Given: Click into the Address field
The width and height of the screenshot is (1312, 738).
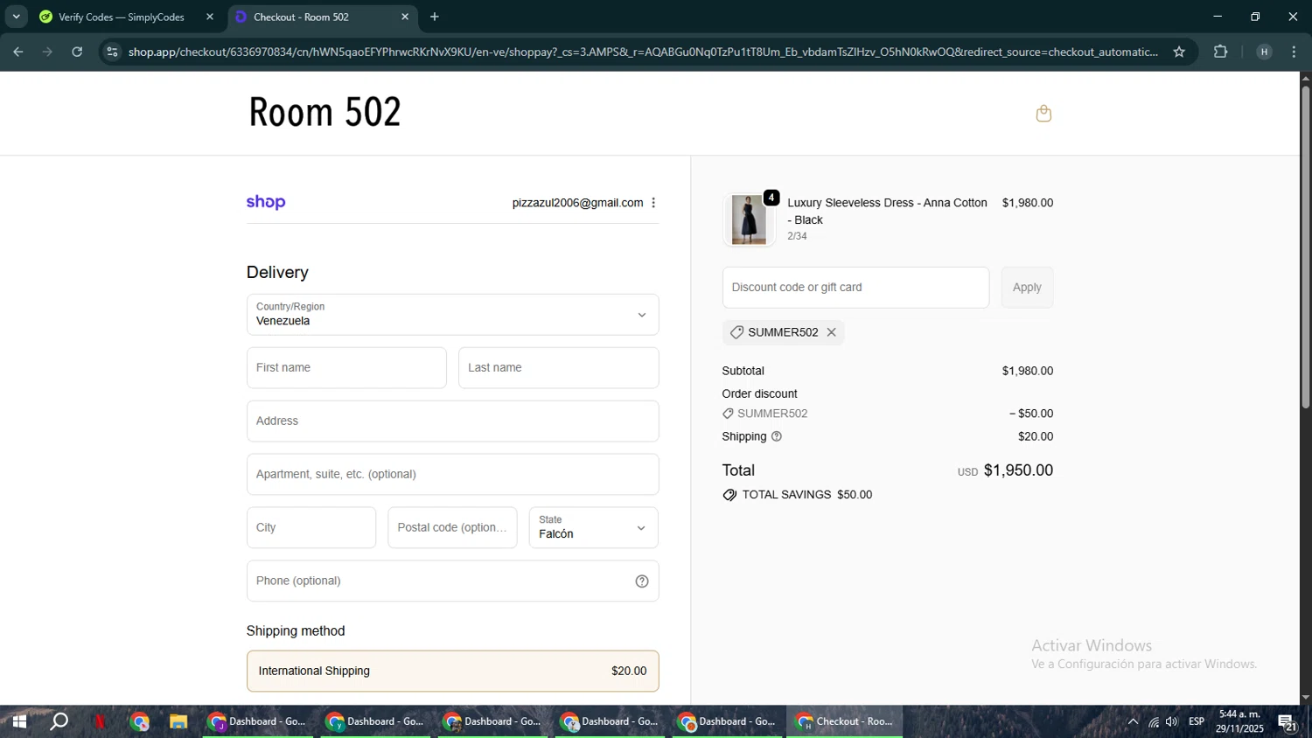Looking at the screenshot, I should 452,421.
